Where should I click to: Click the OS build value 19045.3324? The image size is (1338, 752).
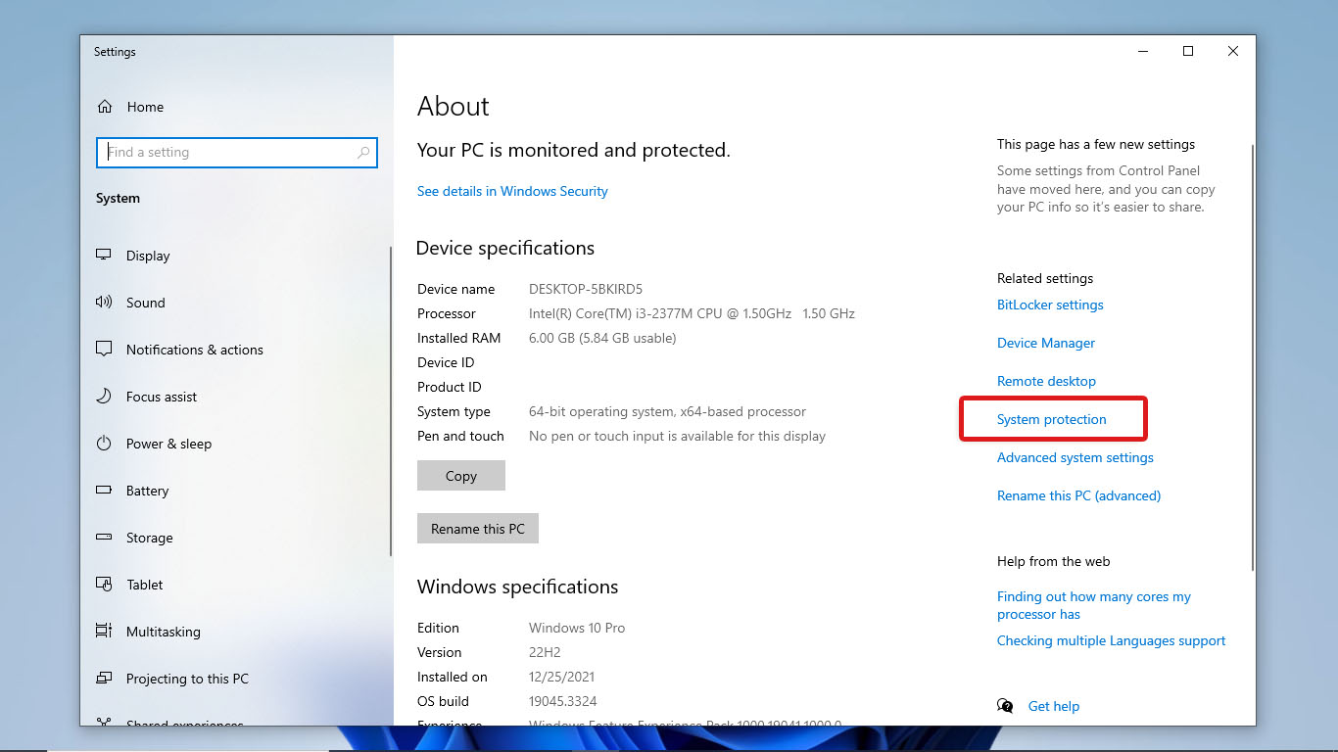[563, 701]
